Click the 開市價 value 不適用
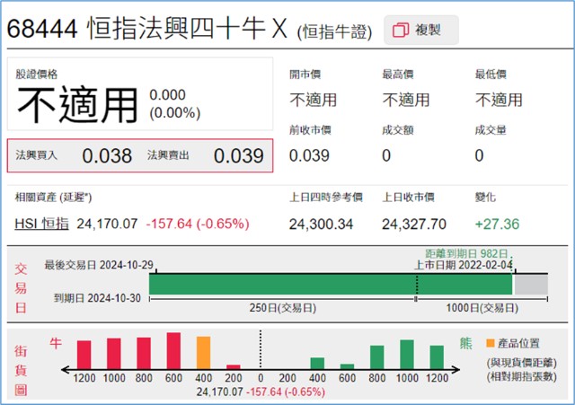The height and width of the screenshot is (405, 575). point(314,100)
